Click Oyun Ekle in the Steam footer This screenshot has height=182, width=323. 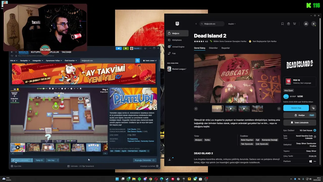[x=16, y=166]
